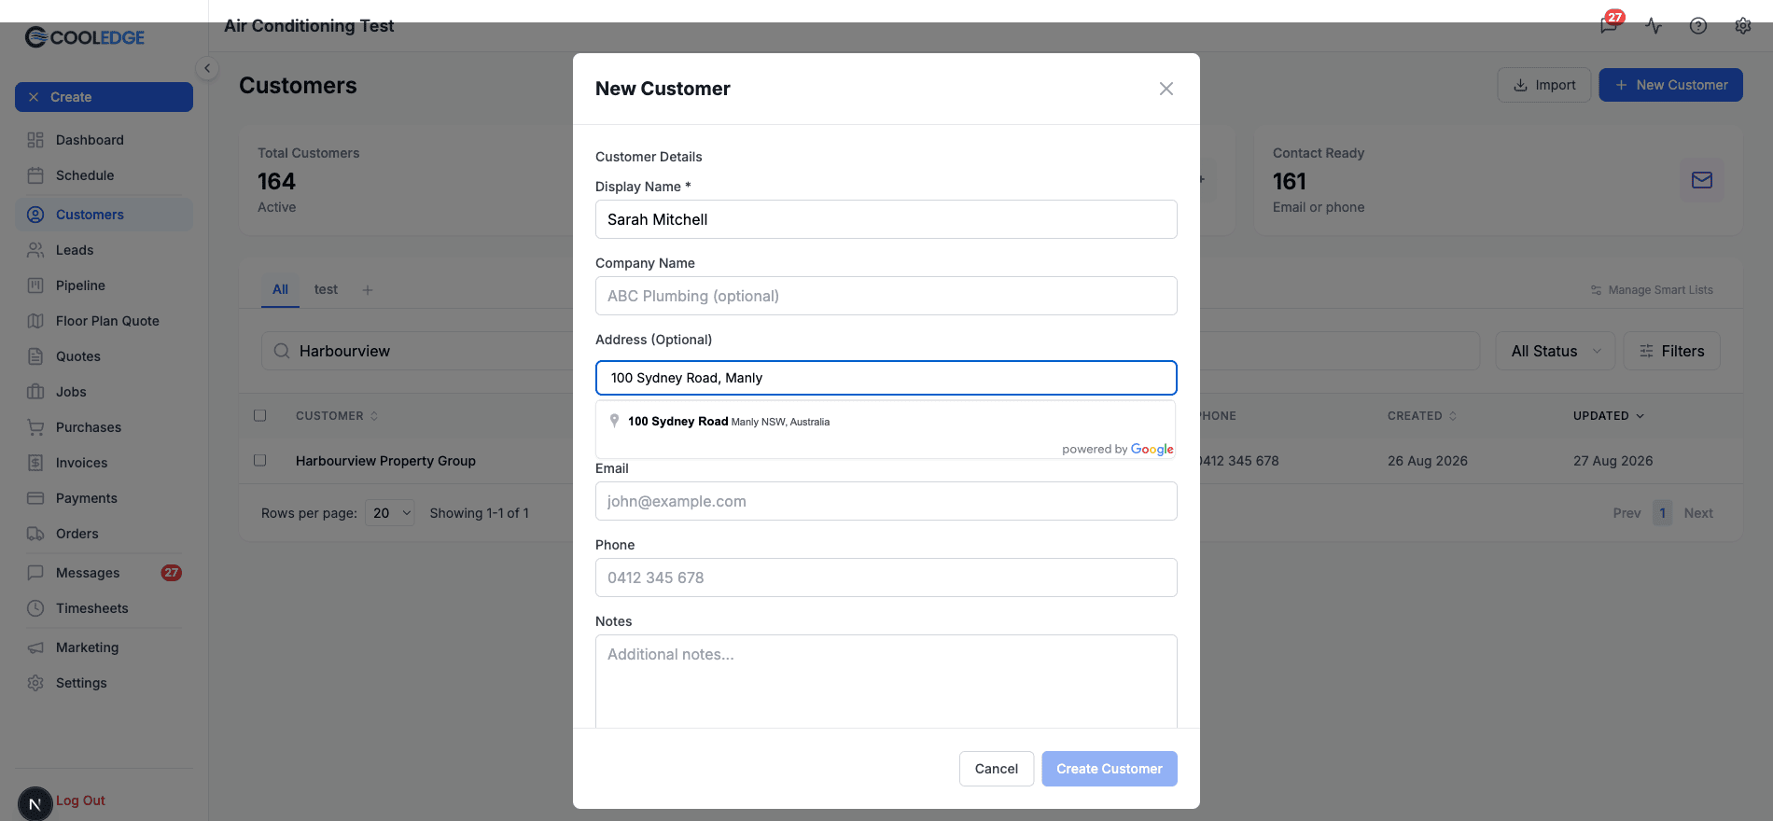
Task: Click the Orders truck icon
Action: 35,534
